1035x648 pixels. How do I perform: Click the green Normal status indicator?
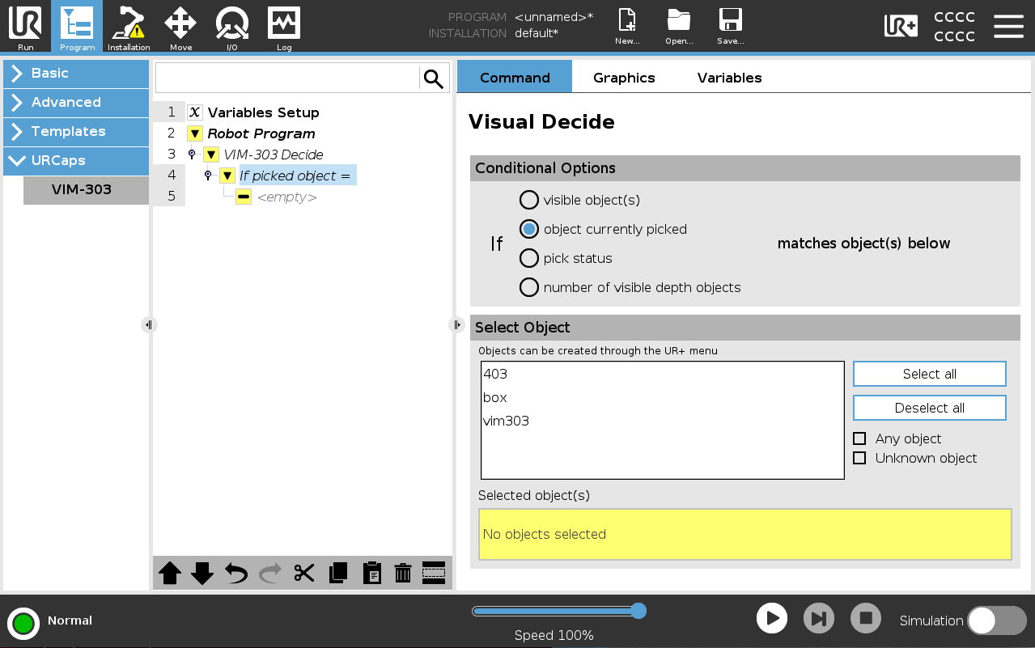point(23,624)
